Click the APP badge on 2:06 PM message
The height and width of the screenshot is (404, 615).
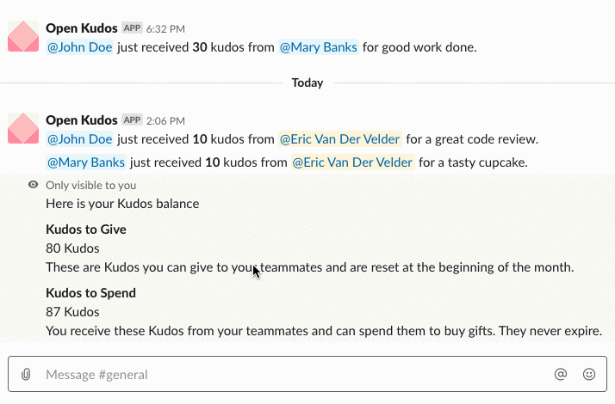132,119
